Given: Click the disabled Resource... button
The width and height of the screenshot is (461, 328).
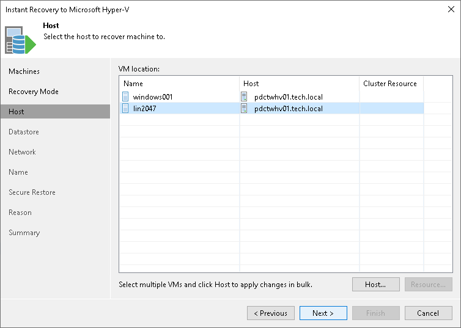Looking at the screenshot, I should (x=428, y=284).
